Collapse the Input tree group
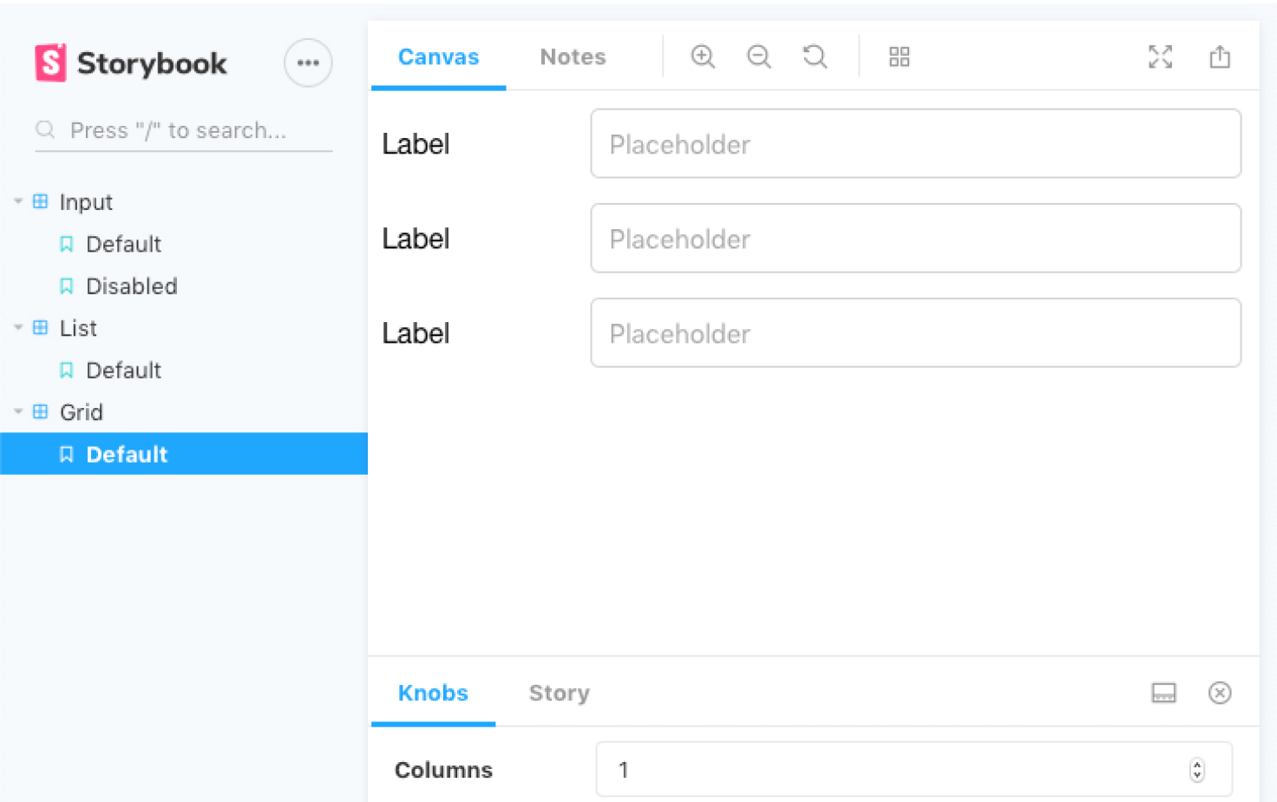Viewport: 1277px width, 802px height. tap(18, 201)
